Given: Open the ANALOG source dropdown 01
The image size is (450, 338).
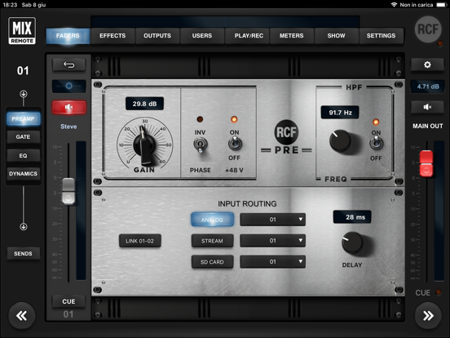Looking at the screenshot, I should [272, 220].
